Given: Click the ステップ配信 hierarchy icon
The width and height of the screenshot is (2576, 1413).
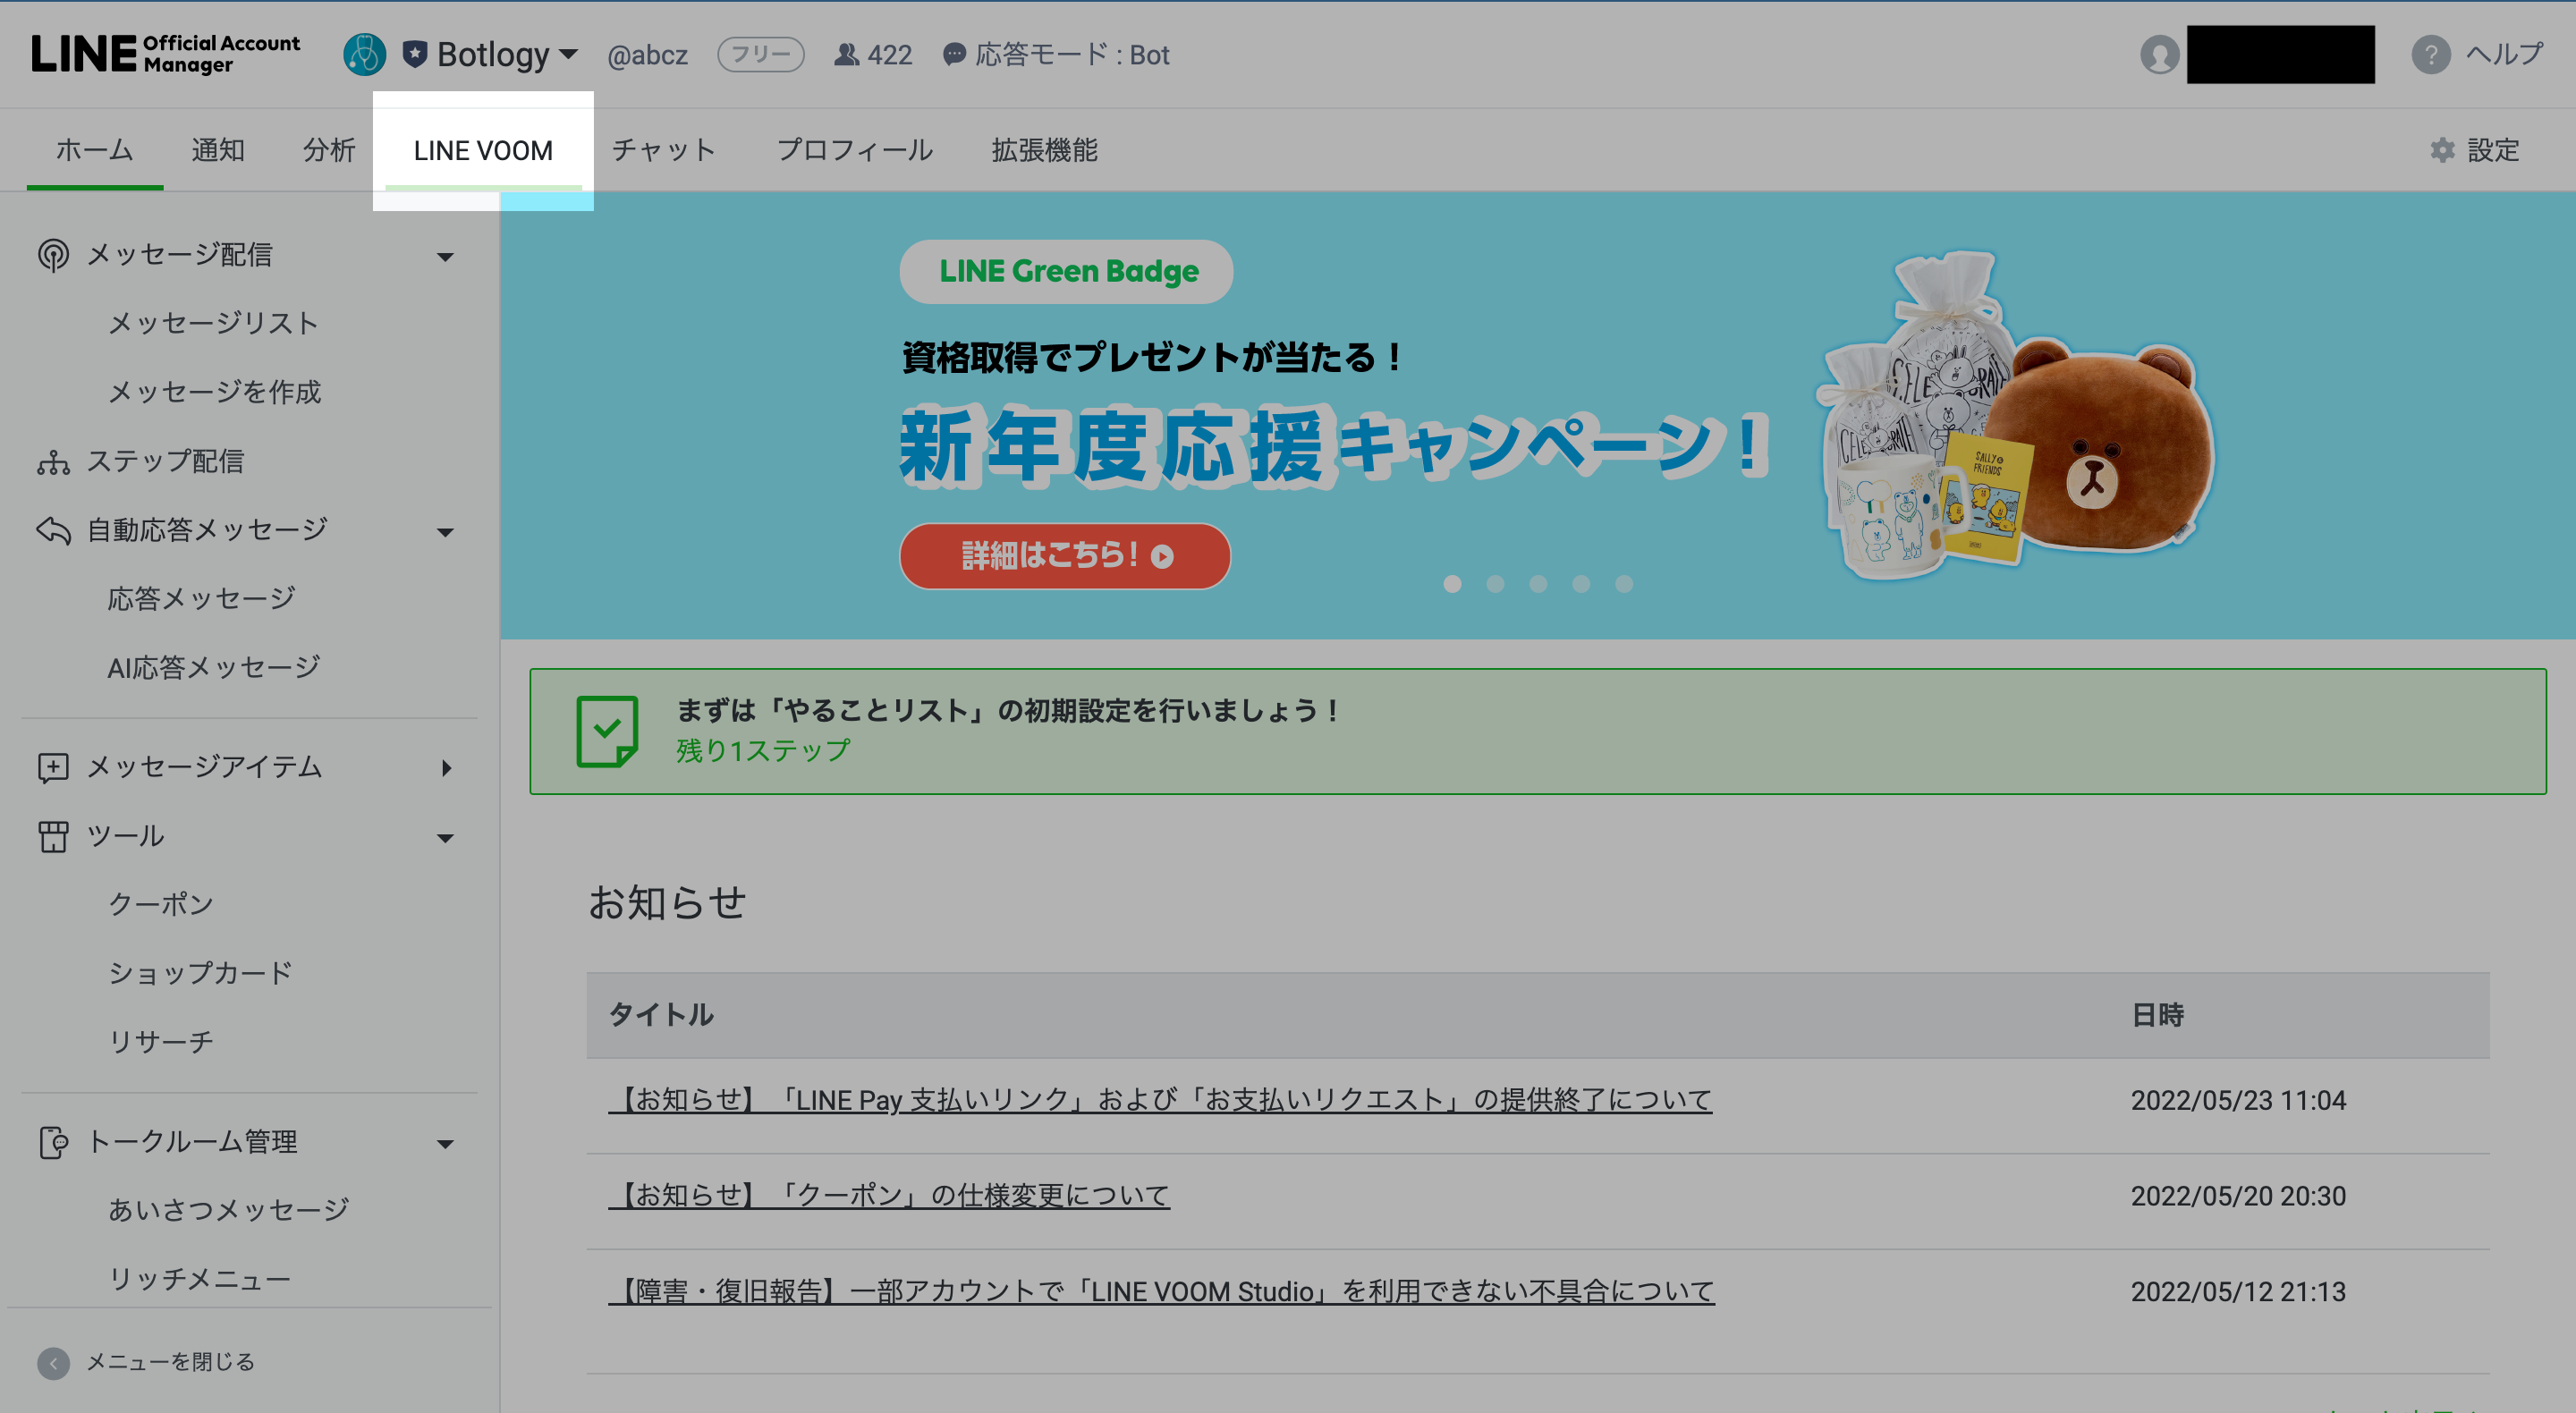Looking at the screenshot, I should click(x=53, y=462).
